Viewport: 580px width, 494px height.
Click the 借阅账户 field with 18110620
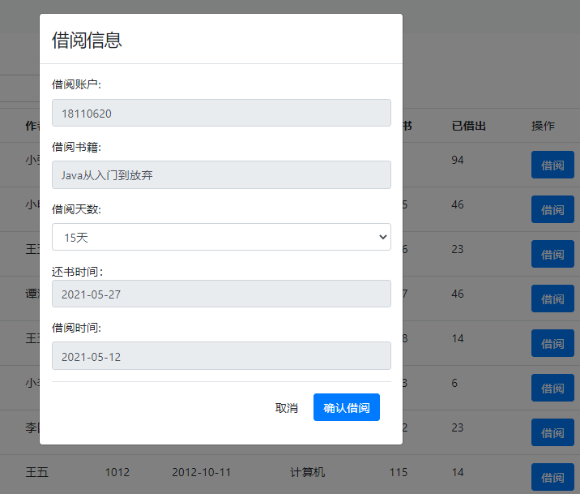click(221, 113)
